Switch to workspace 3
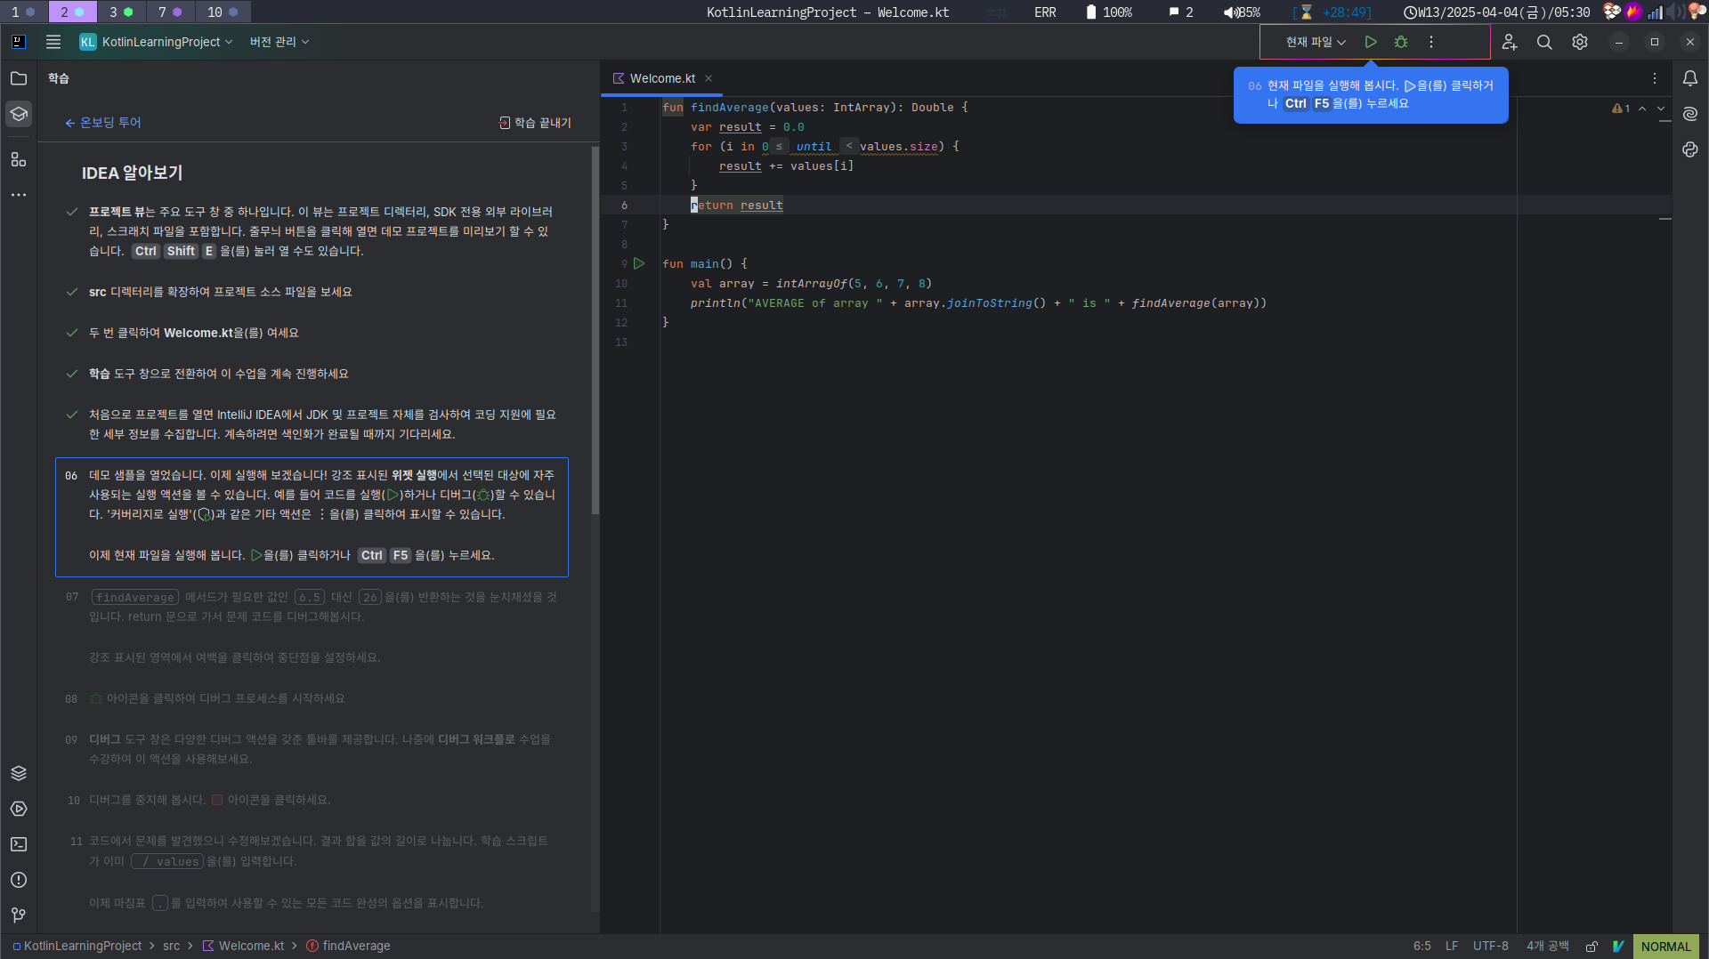1709x959 pixels. pos(121,12)
